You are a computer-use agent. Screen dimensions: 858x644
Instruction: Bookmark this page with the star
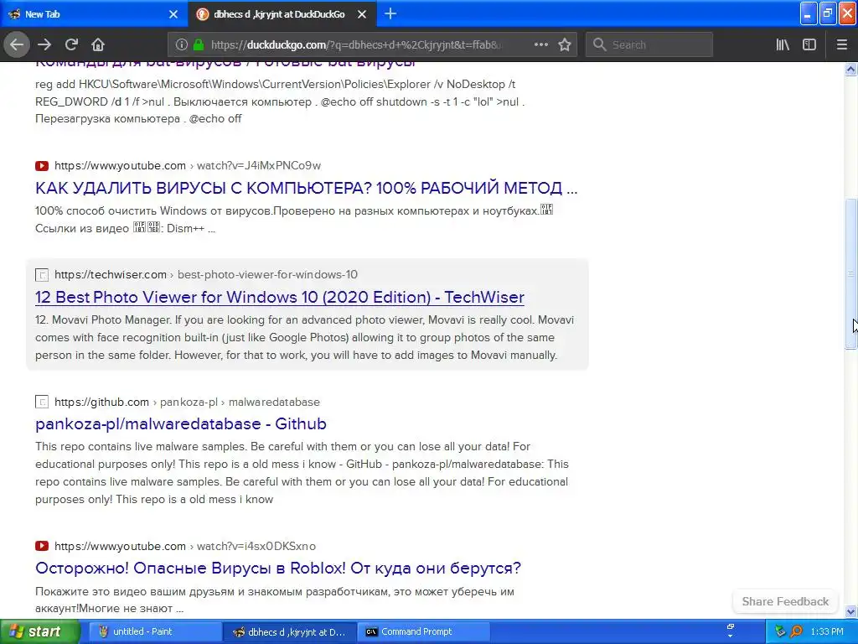pos(565,45)
